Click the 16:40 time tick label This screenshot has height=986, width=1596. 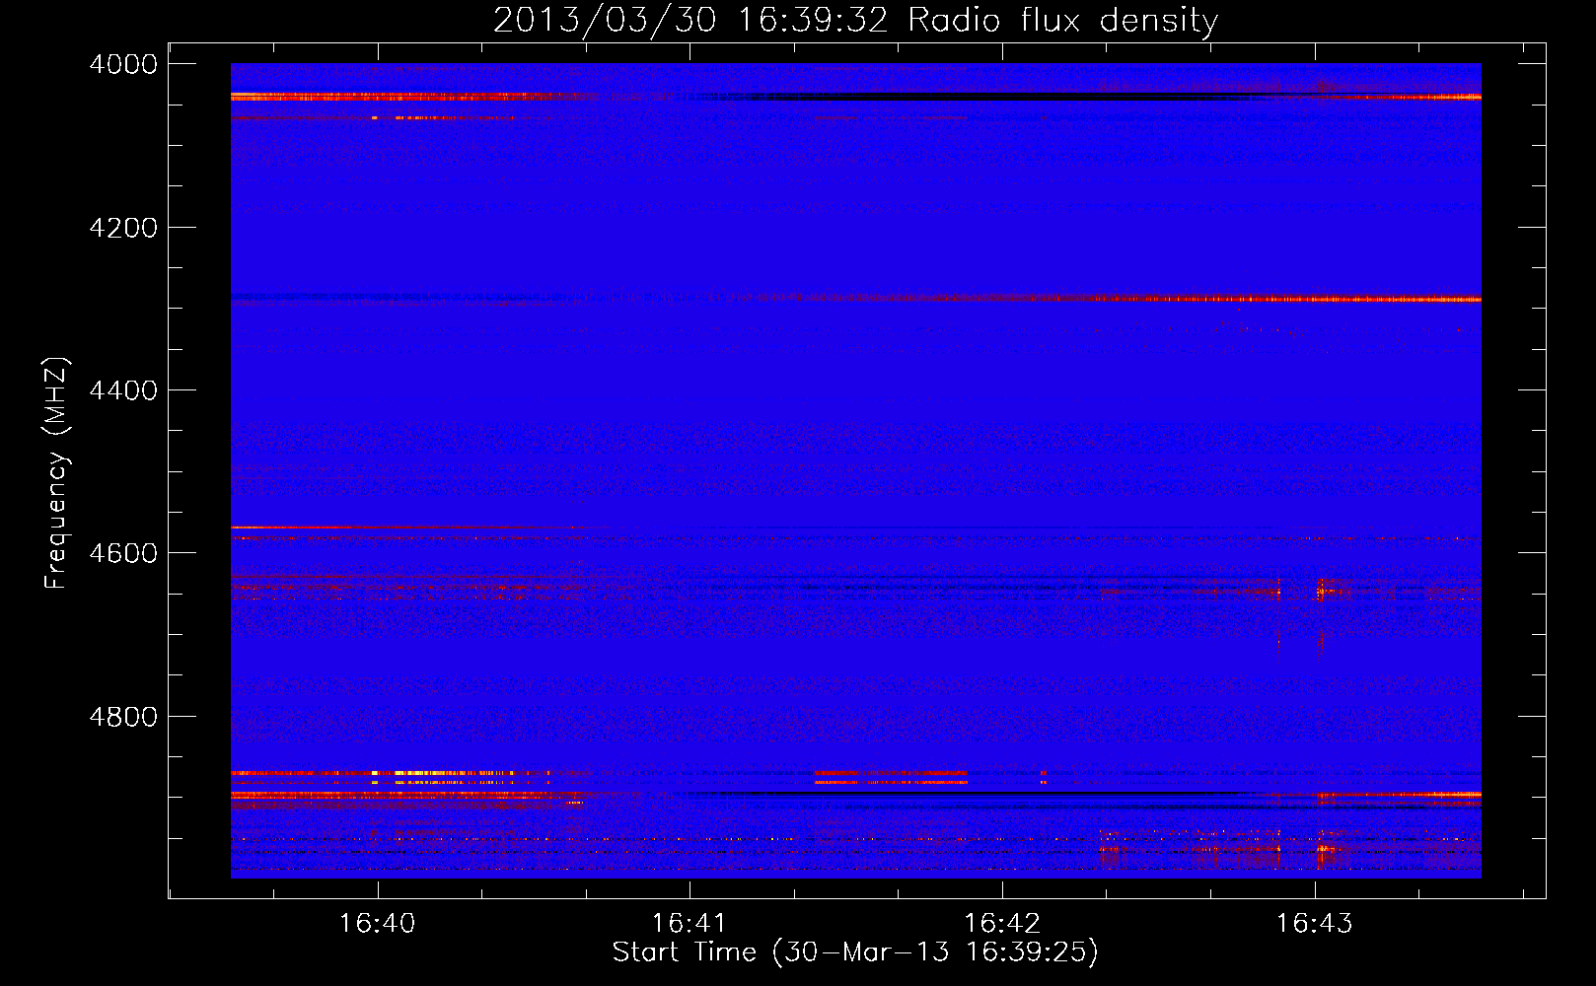(x=377, y=924)
